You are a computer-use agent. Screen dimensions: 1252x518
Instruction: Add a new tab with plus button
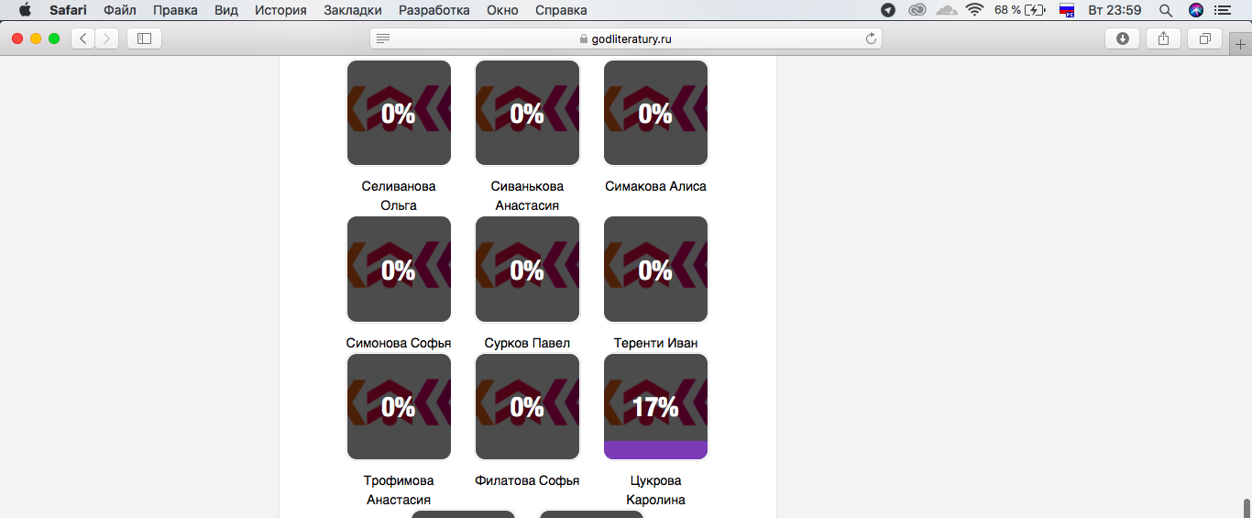point(1241,44)
